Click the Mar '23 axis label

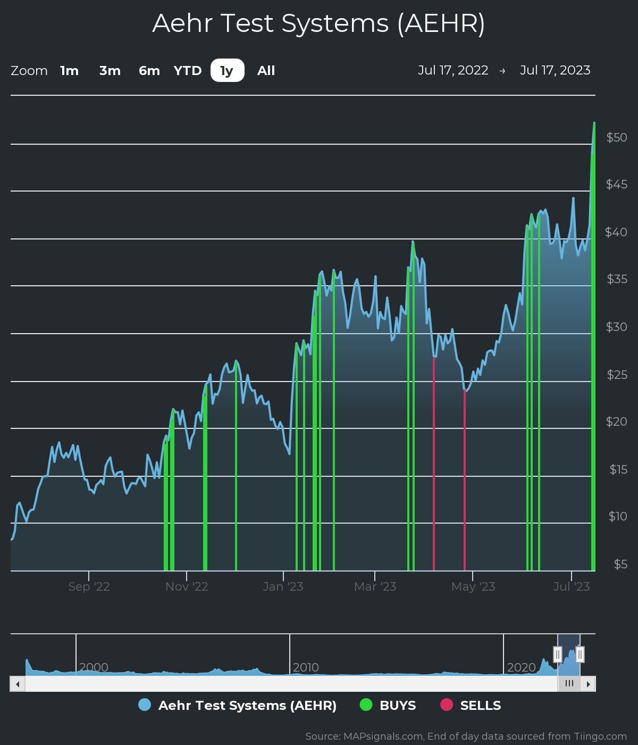pos(375,586)
